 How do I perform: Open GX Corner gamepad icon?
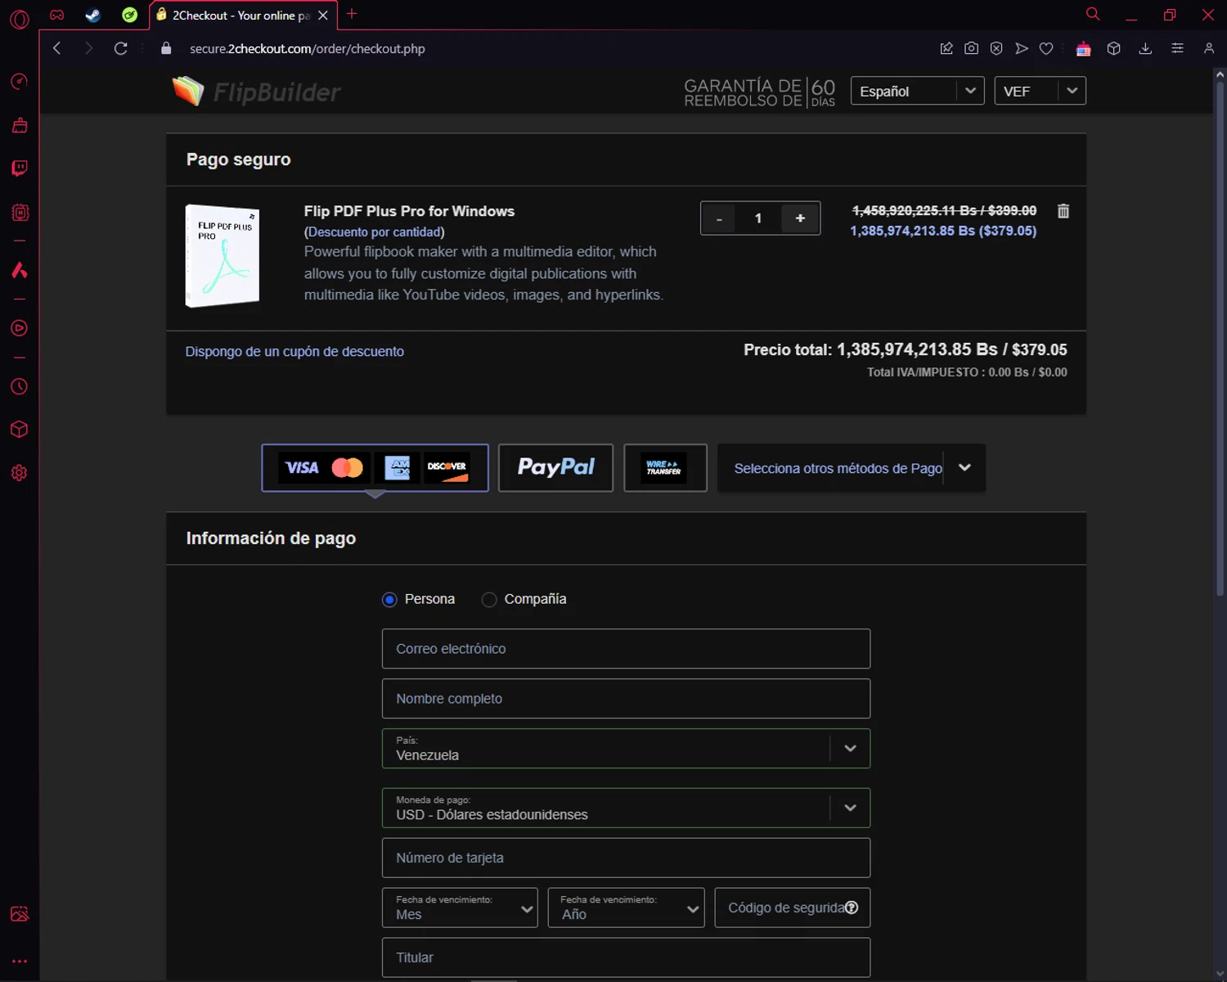pyautogui.click(x=56, y=15)
